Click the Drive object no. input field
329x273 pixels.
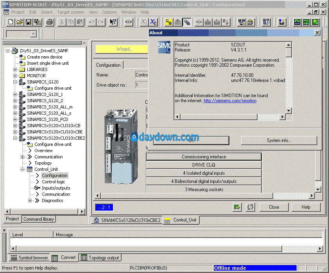tap(141, 85)
